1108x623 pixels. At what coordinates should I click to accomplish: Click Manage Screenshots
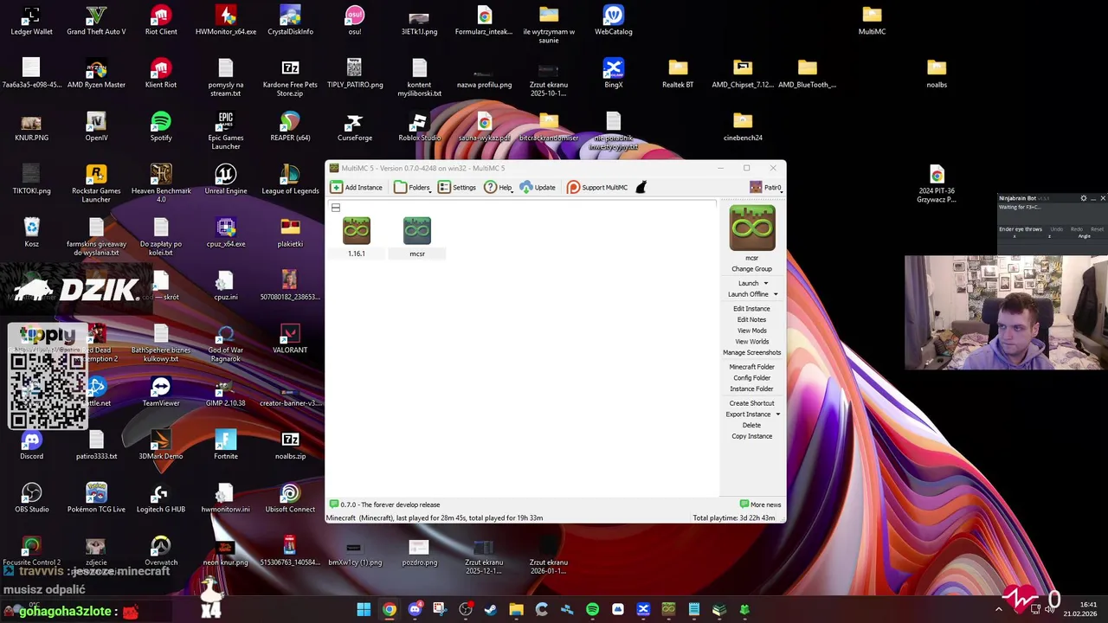tap(751, 353)
